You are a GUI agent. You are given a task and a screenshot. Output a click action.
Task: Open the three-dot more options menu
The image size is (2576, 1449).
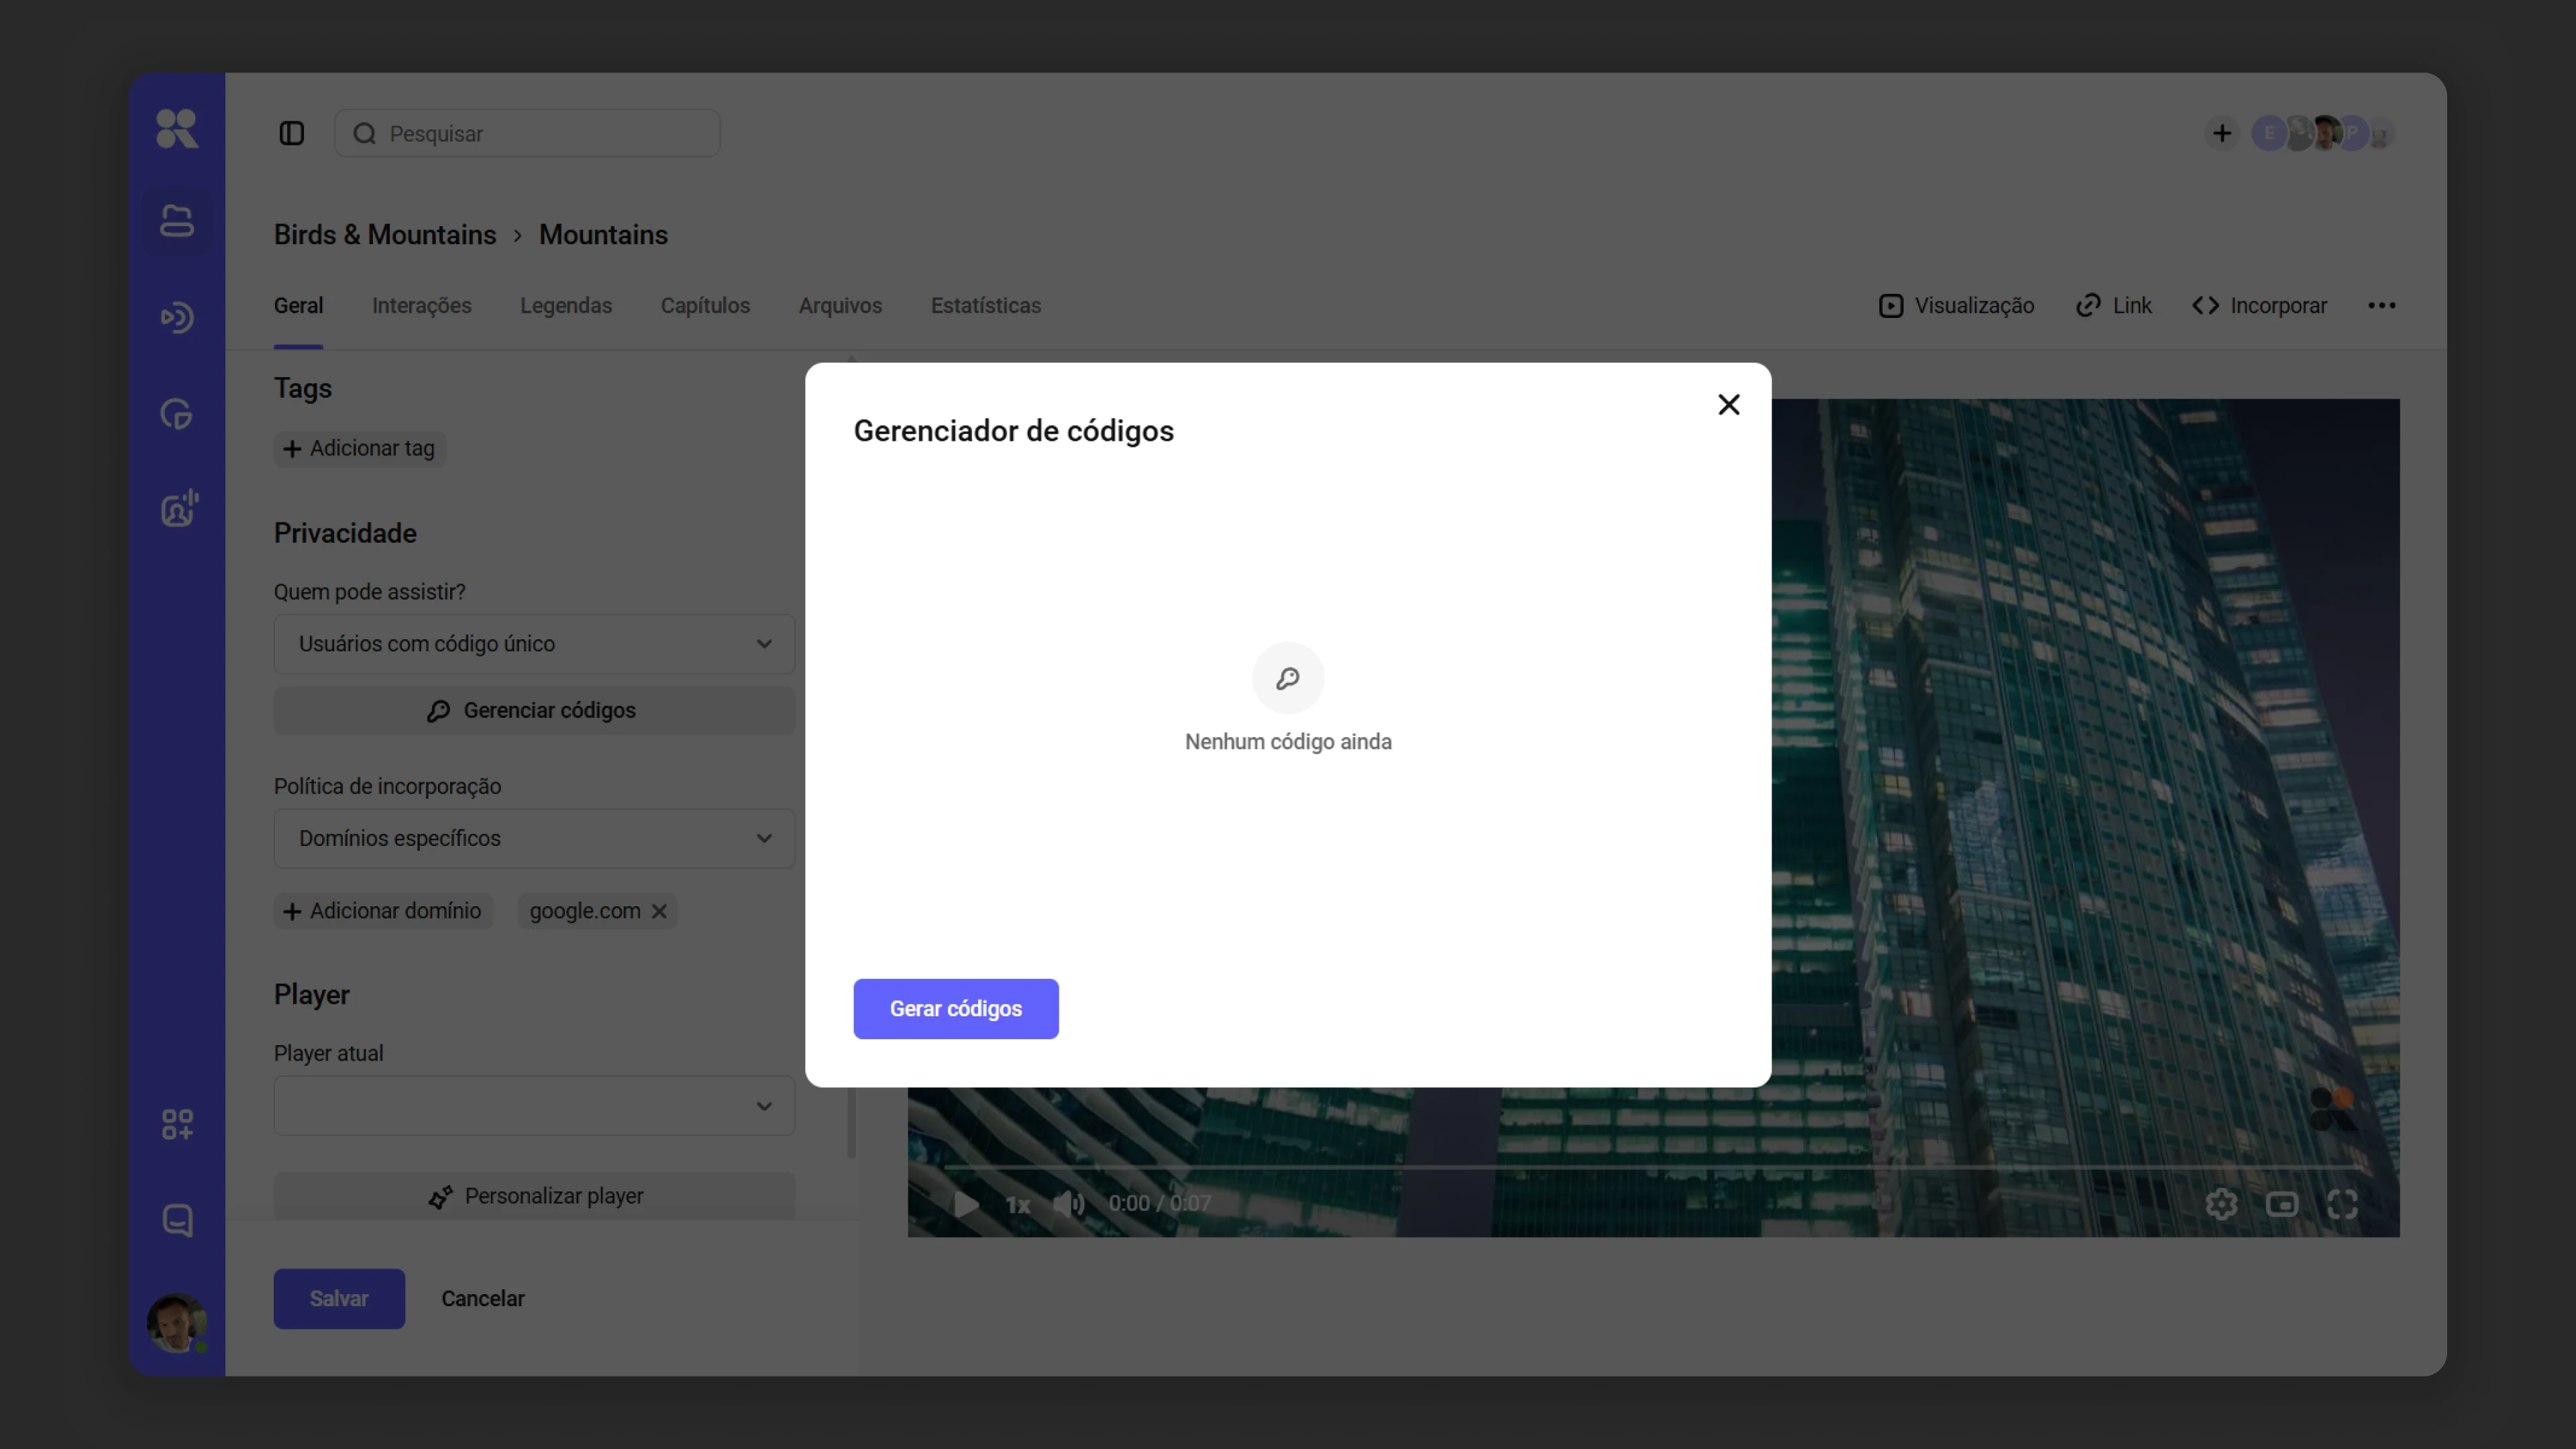point(2381,306)
